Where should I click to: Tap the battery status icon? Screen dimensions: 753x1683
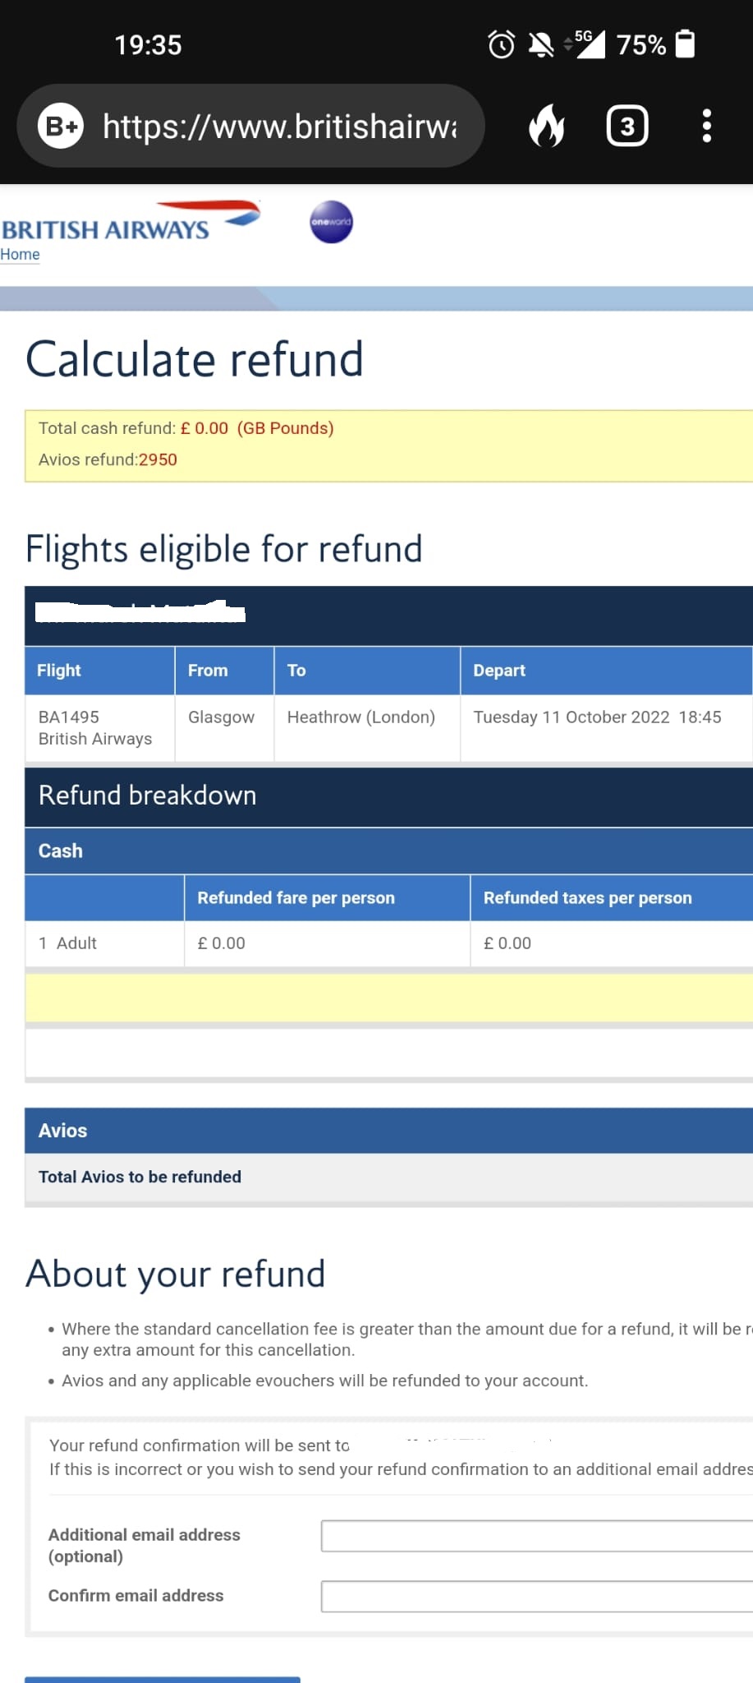pos(685,44)
